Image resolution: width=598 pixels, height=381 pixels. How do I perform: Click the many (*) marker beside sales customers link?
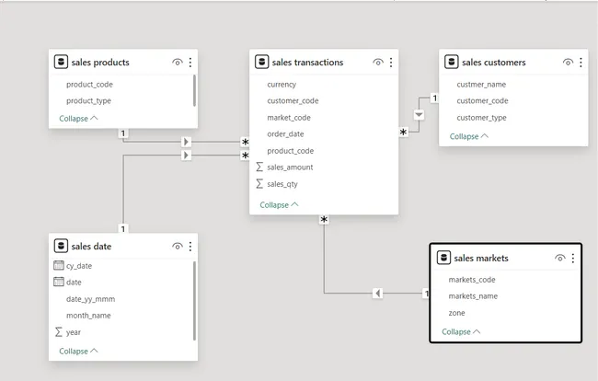[403, 133]
